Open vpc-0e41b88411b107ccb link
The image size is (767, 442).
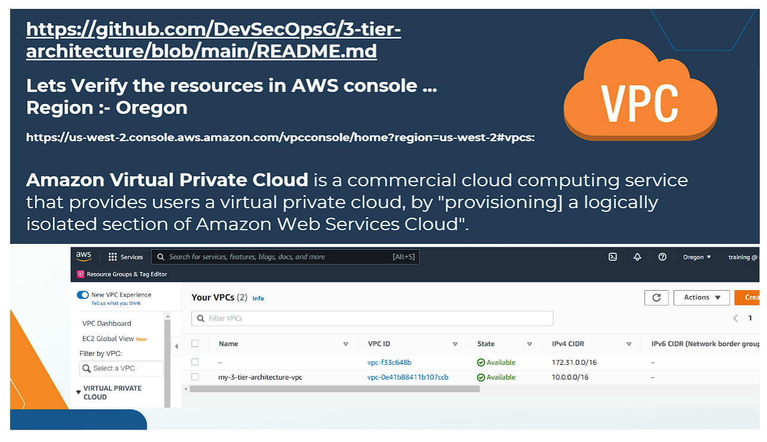408,377
